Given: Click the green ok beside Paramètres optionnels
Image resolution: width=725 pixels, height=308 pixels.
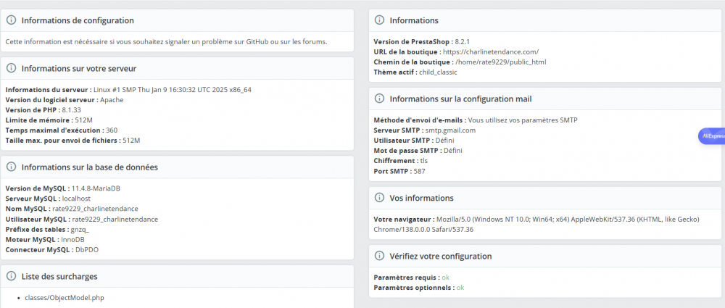Looking at the screenshot, I should coord(460,288).
